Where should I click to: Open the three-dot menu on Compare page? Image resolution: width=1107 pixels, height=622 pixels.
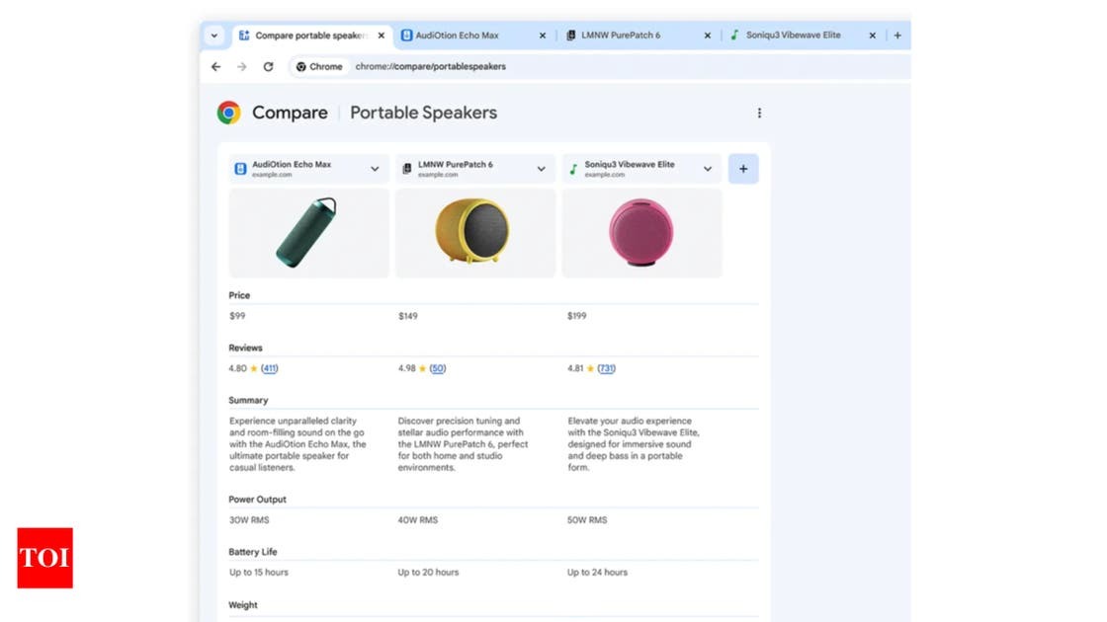759,113
